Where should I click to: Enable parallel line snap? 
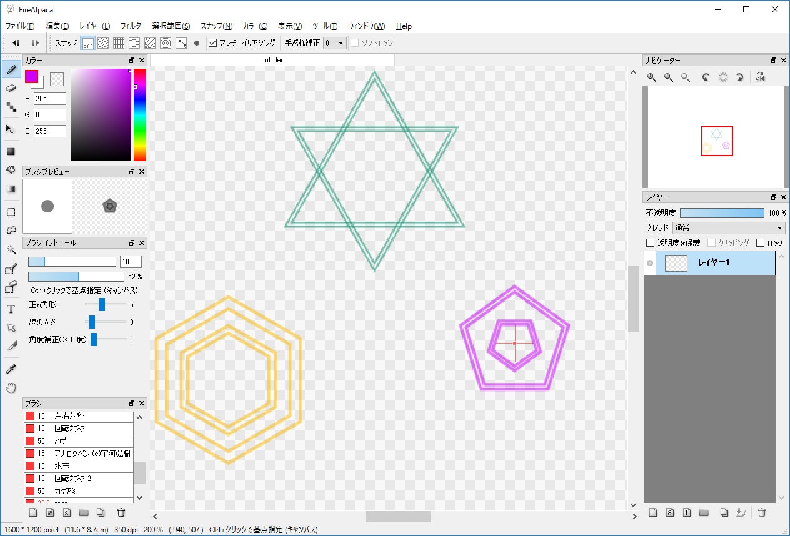coord(103,43)
